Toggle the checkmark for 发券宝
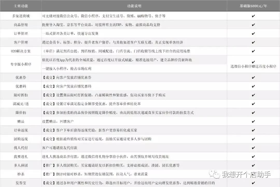This screenshot has width=280, height=187. pos(253,183)
